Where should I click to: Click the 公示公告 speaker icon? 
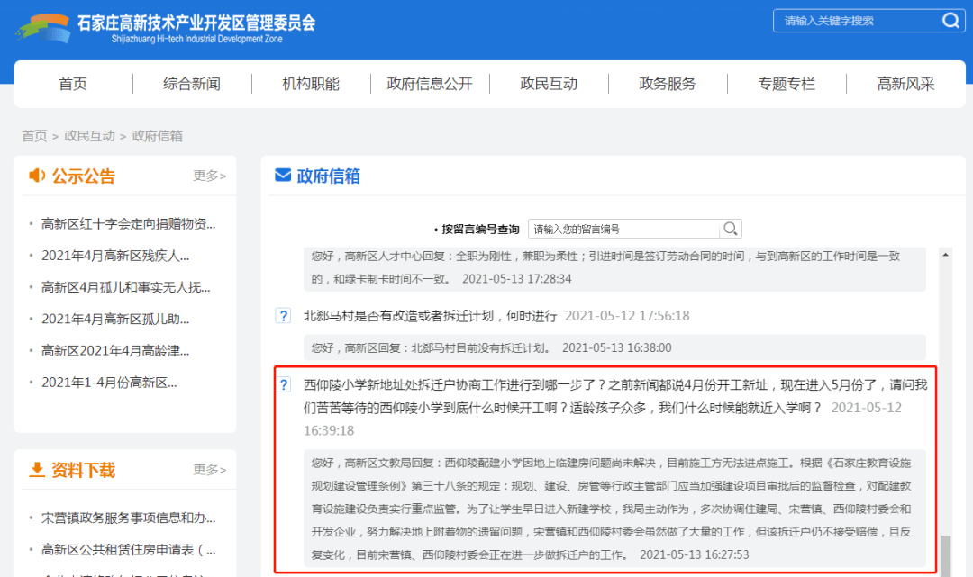[x=38, y=176]
